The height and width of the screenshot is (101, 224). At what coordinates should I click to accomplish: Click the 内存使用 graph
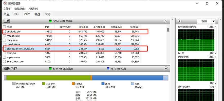click(196, 70)
